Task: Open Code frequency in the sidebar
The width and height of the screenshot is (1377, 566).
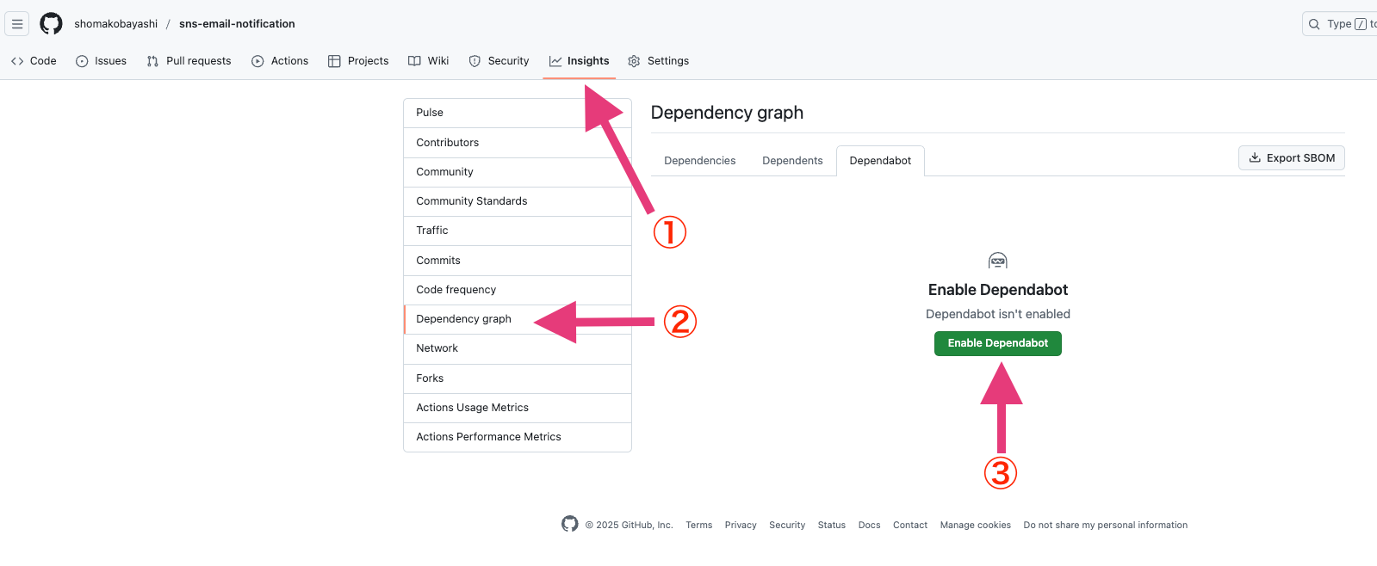Action: point(518,290)
